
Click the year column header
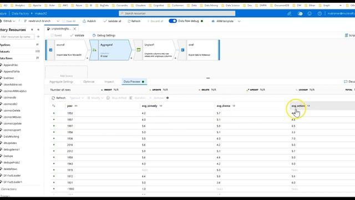pyautogui.click(x=70, y=106)
